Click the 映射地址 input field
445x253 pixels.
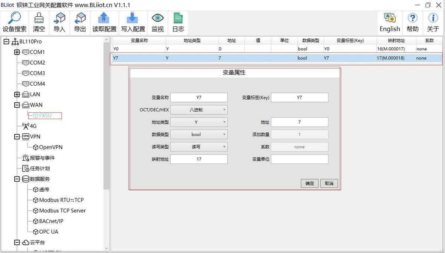[199, 159]
